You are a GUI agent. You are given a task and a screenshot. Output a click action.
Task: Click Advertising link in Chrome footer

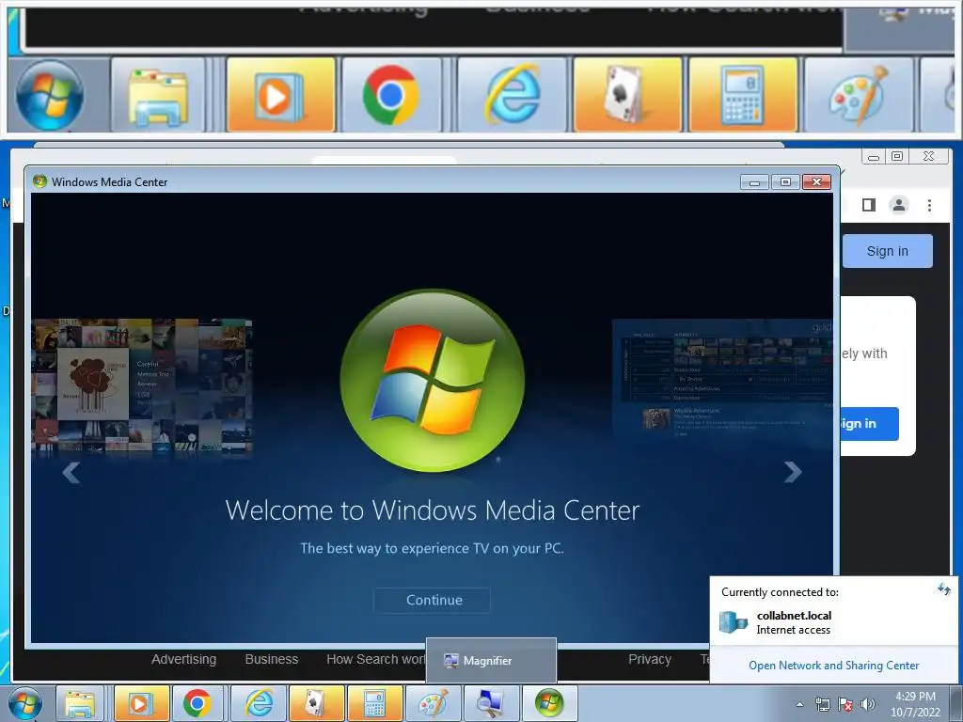point(183,659)
